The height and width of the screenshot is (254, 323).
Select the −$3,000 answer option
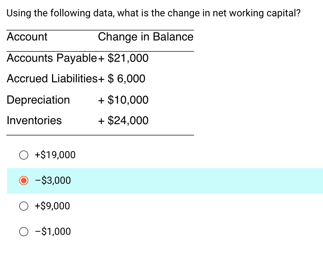[x=24, y=181]
